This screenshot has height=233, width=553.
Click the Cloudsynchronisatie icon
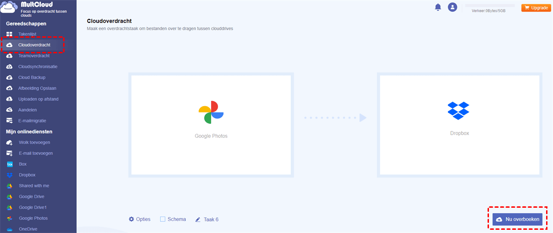(x=9, y=67)
